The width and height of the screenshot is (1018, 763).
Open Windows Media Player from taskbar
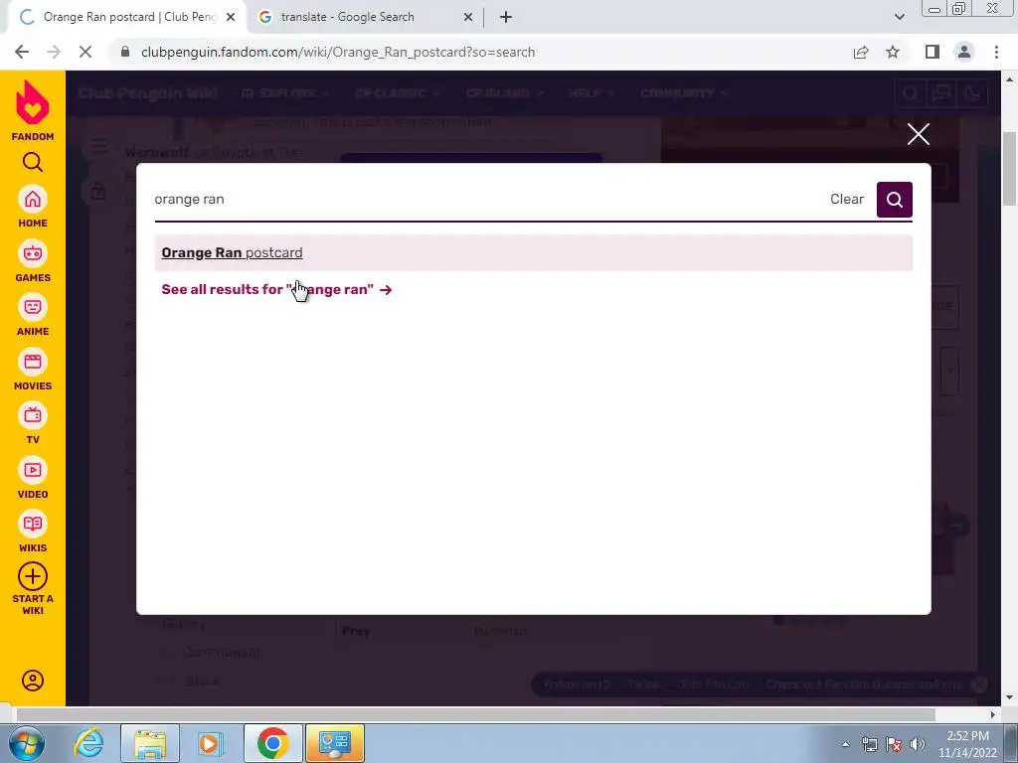point(212,743)
